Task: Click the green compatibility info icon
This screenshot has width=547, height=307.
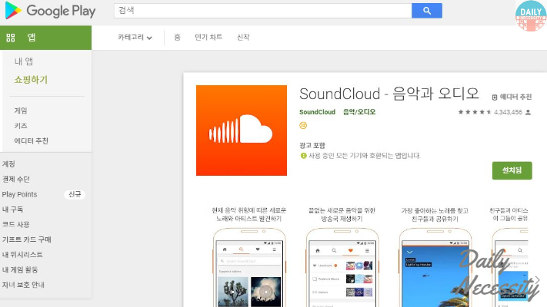Action: point(303,156)
